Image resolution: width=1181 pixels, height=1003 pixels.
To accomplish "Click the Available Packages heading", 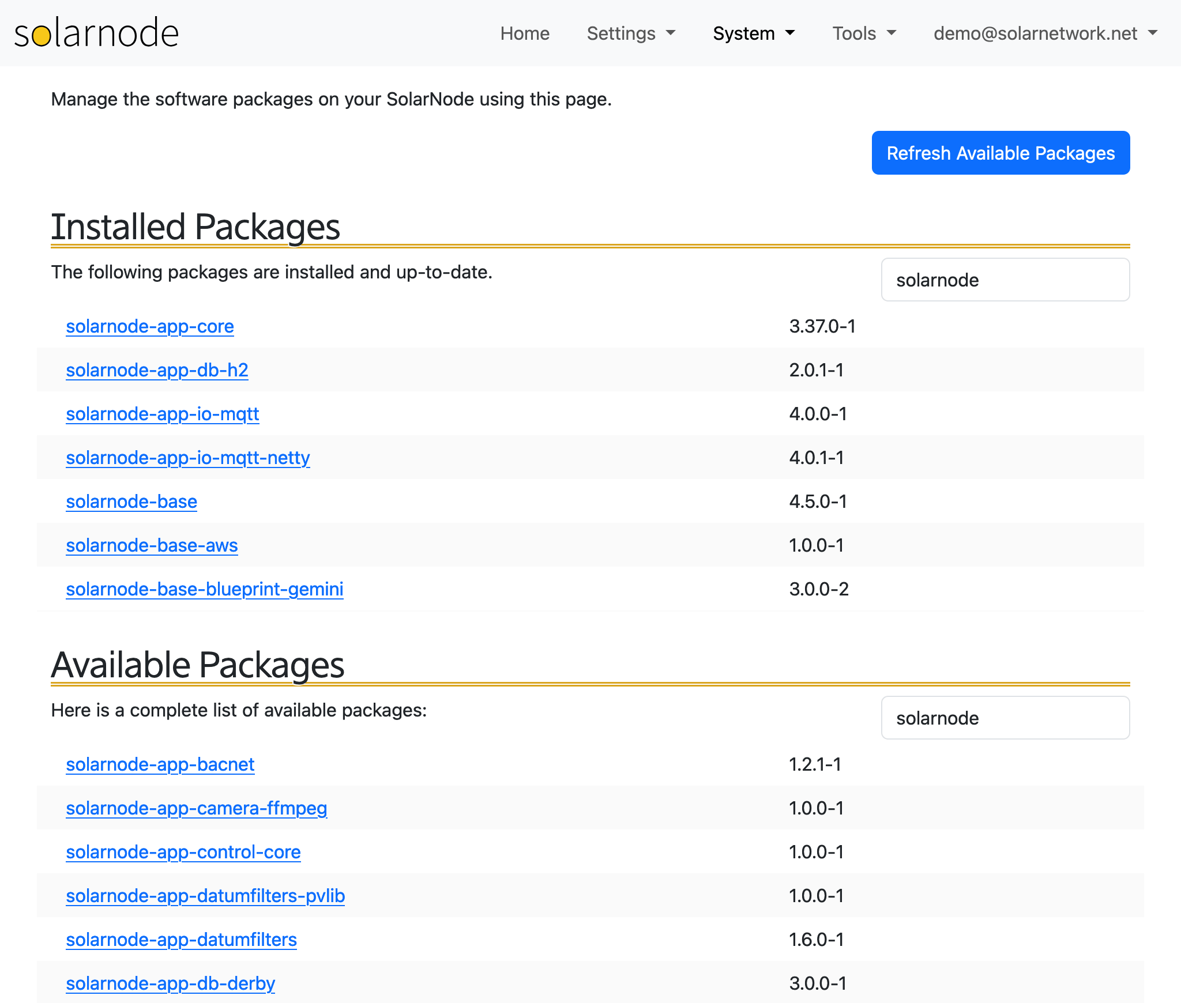I will pyautogui.click(x=198, y=665).
